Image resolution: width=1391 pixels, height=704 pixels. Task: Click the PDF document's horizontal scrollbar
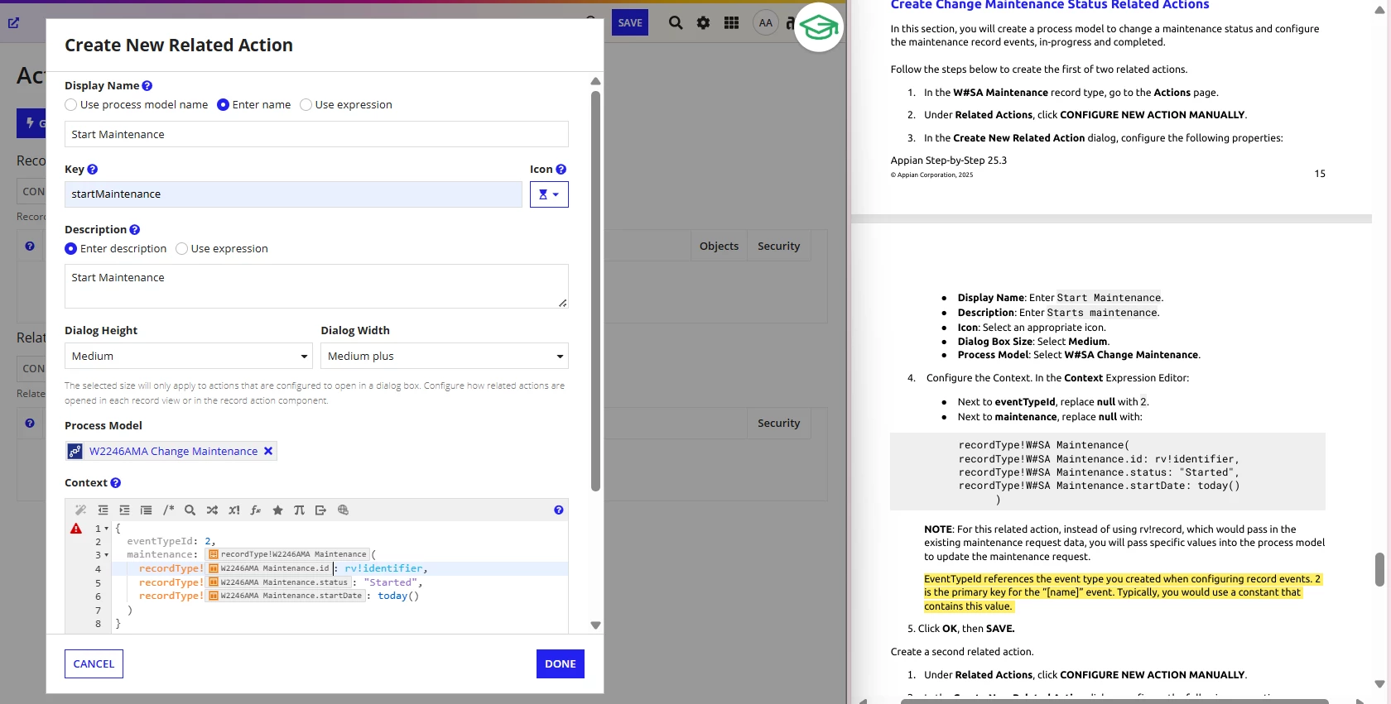click(1114, 701)
